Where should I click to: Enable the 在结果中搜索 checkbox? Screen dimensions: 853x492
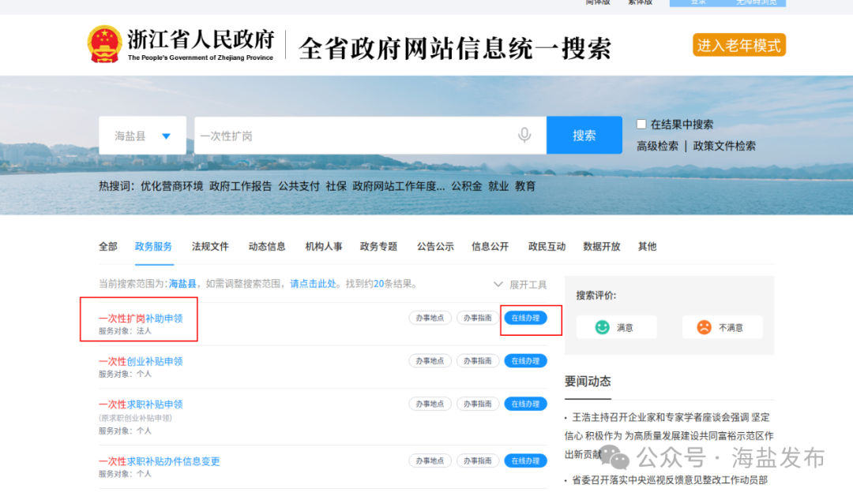click(x=641, y=124)
